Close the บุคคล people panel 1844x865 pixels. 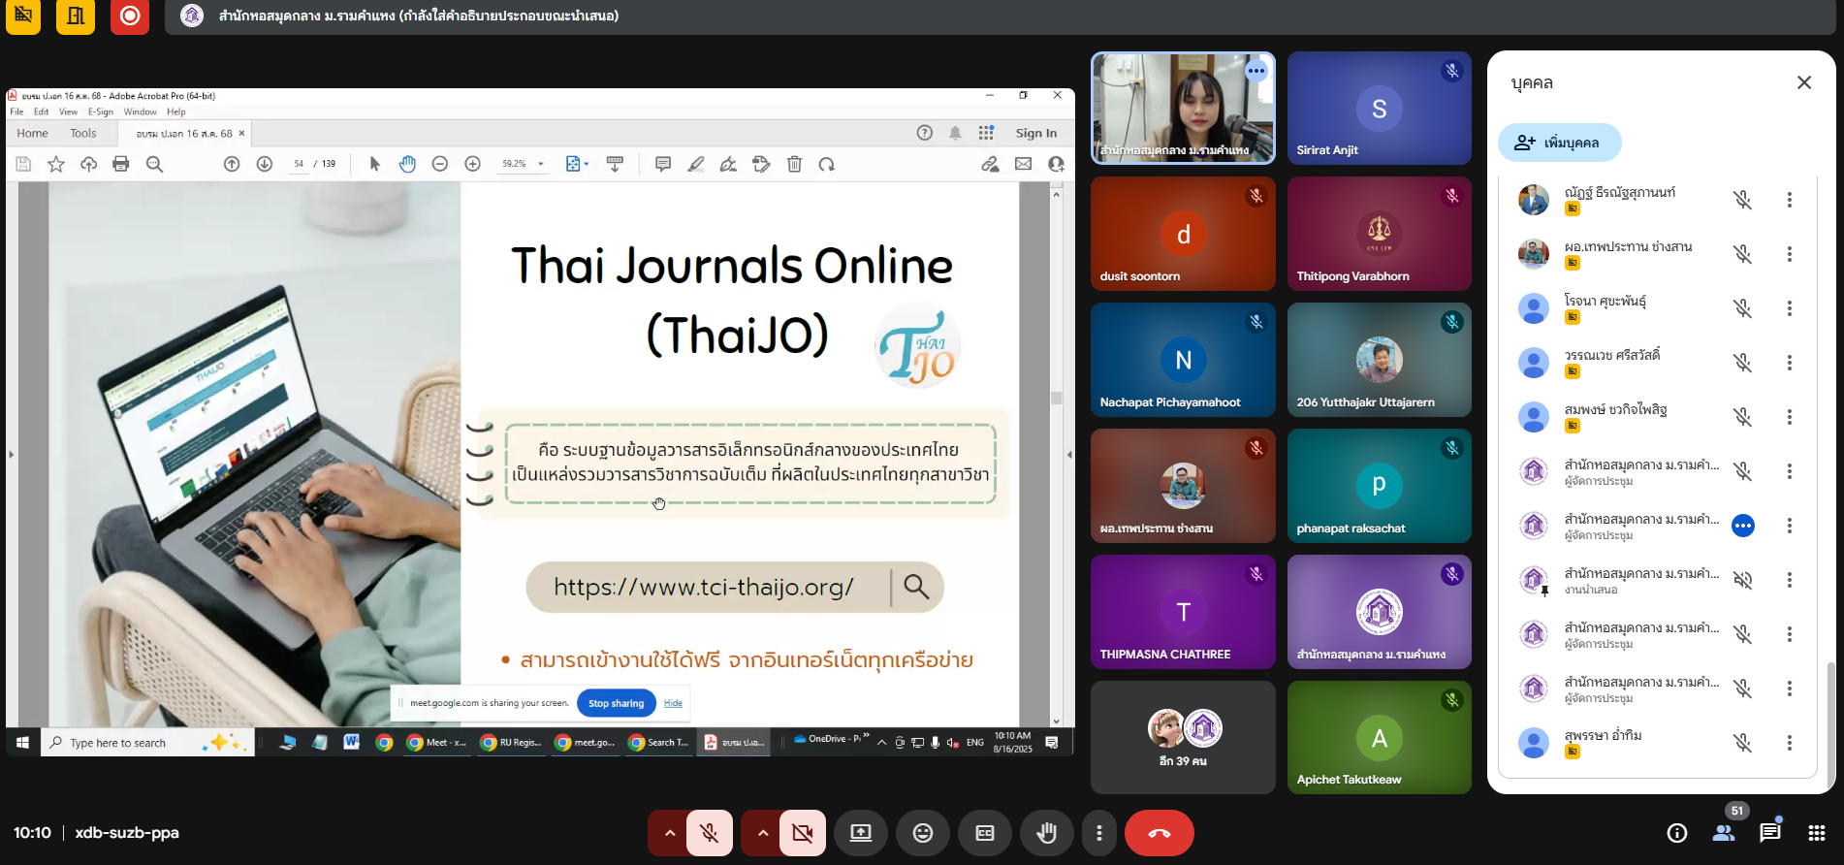tap(1804, 82)
